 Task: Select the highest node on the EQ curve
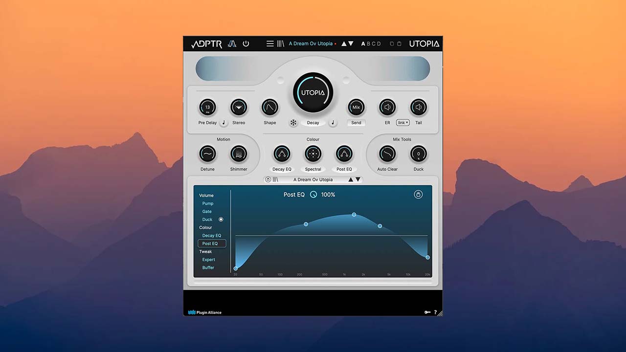coord(354,214)
